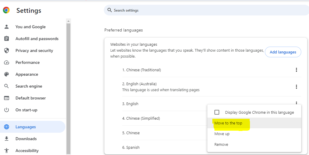
Task: Click the Chrome logo icon
Action: 6,10
